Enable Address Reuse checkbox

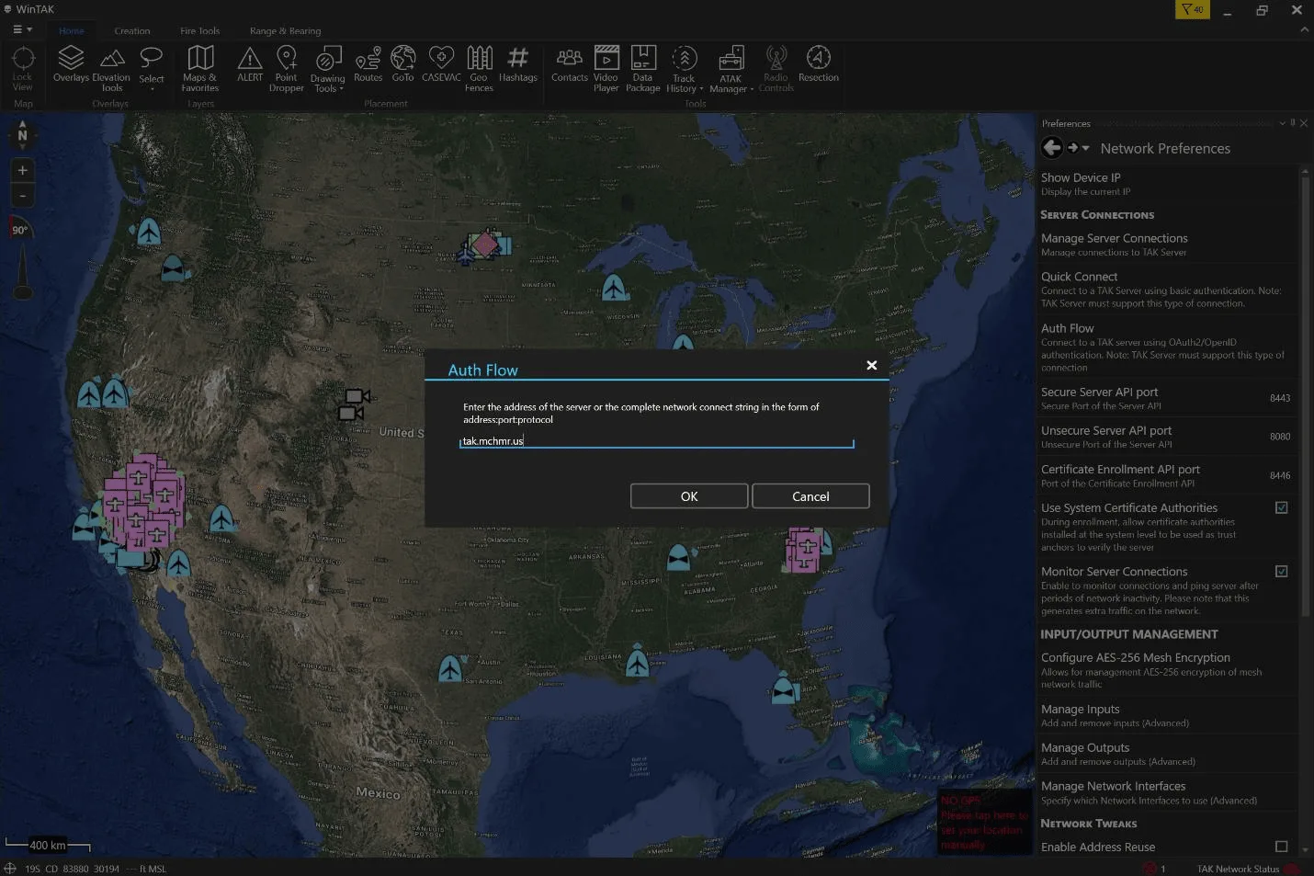pyautogui.click(x=1281, y=846)
